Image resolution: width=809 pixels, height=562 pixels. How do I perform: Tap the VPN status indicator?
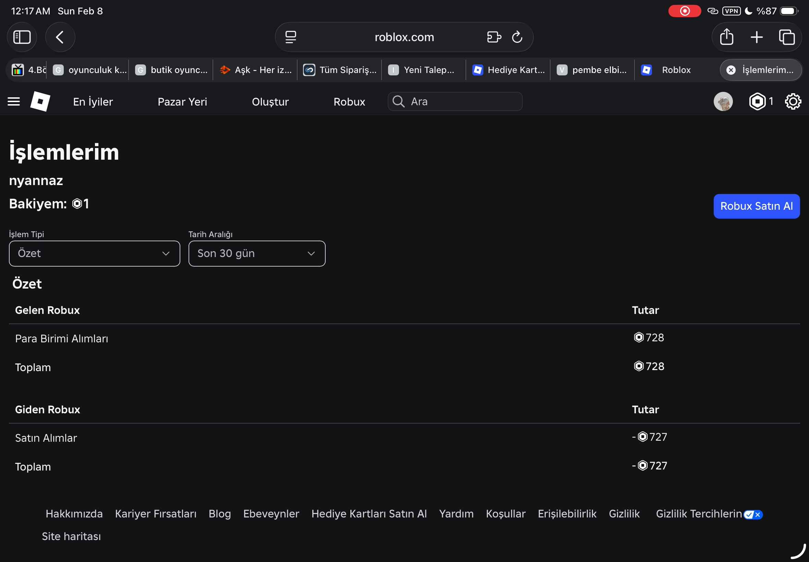point(731,11)
